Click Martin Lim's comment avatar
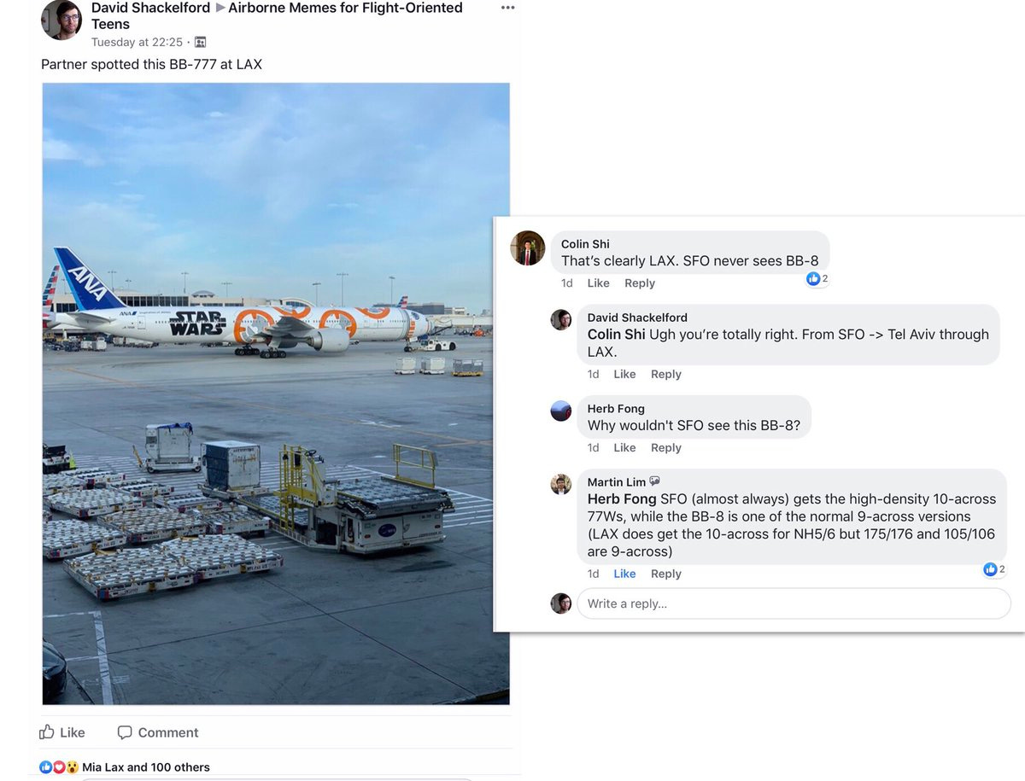 pos(560,484)
